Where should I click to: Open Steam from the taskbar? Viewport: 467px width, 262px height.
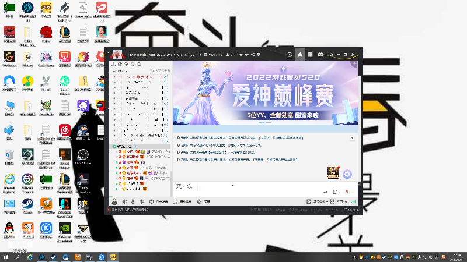[x=54, y=257]
